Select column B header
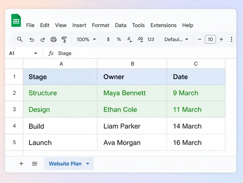 tap(132, 64)
